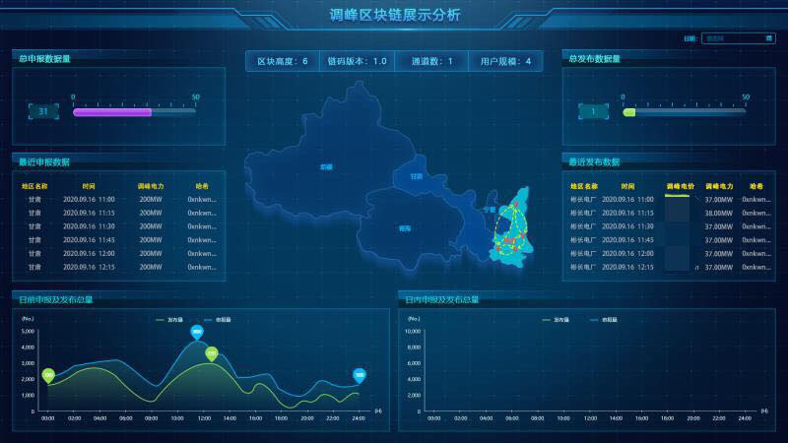Toggle 发布量 legend in right chart
788x443 pixels.
pos(558,320)
